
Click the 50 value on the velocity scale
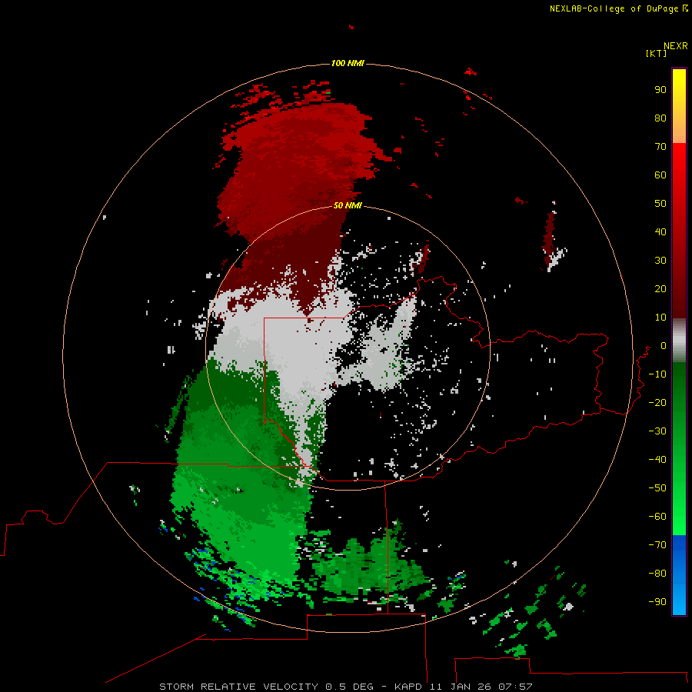coord(660,204)
